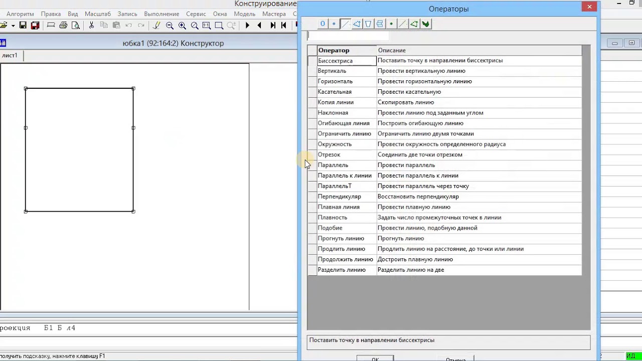Viewport: 642px width, 361px height.
Task: Click the stacked rectangles operators icon
Action: click(380, 24)
